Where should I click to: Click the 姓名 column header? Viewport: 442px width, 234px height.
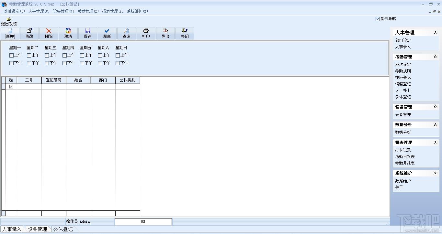[x=78, y=80]
